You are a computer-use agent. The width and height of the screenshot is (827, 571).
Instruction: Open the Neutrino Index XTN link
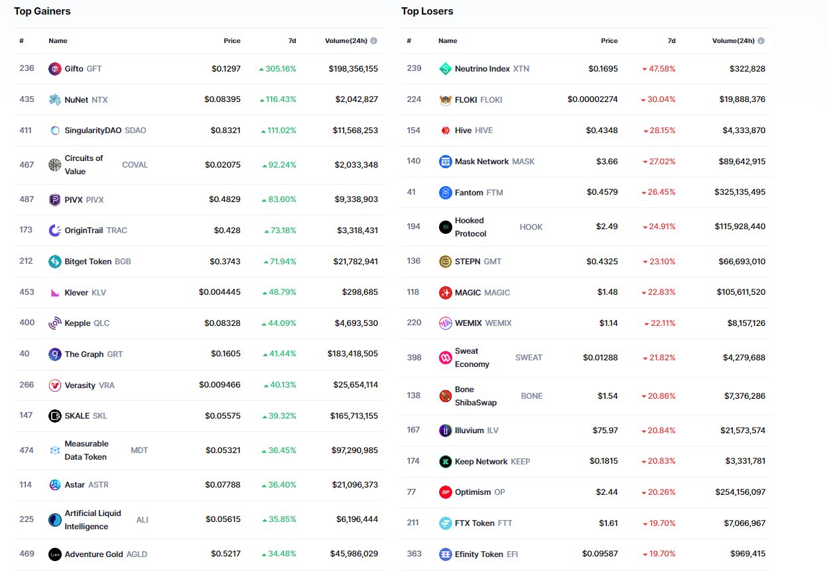[x=482, y=69]
